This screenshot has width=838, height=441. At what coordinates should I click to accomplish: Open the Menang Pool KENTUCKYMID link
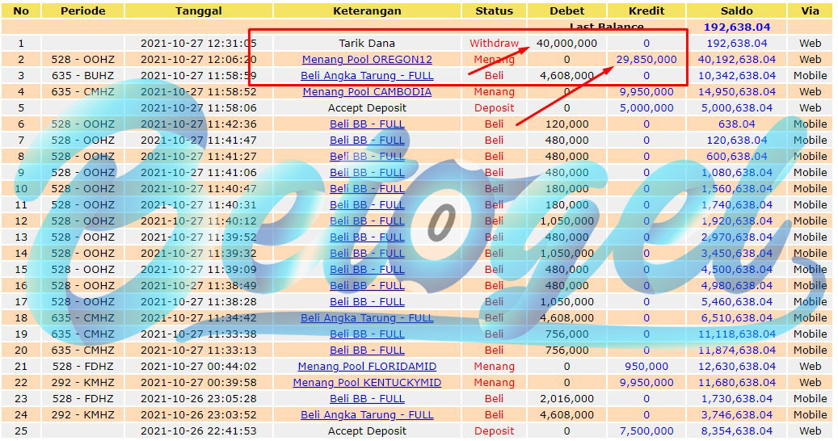pos(367,382)
